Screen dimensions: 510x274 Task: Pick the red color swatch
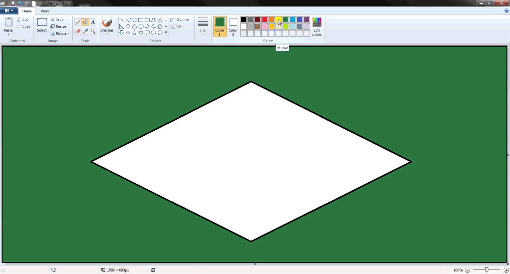point(265,19)
